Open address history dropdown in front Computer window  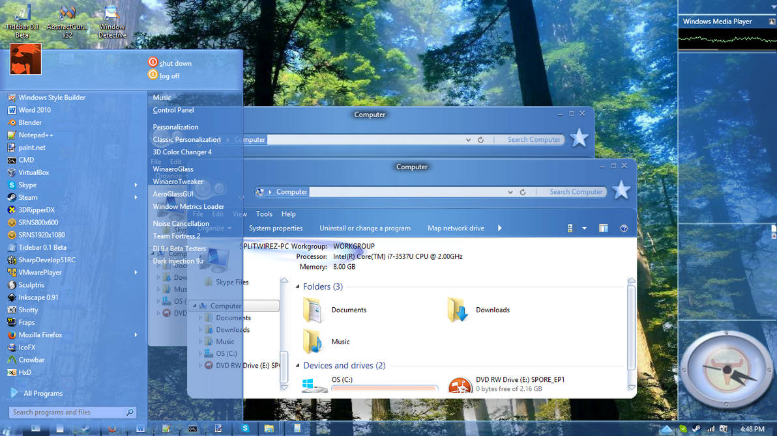click(510, 192)
